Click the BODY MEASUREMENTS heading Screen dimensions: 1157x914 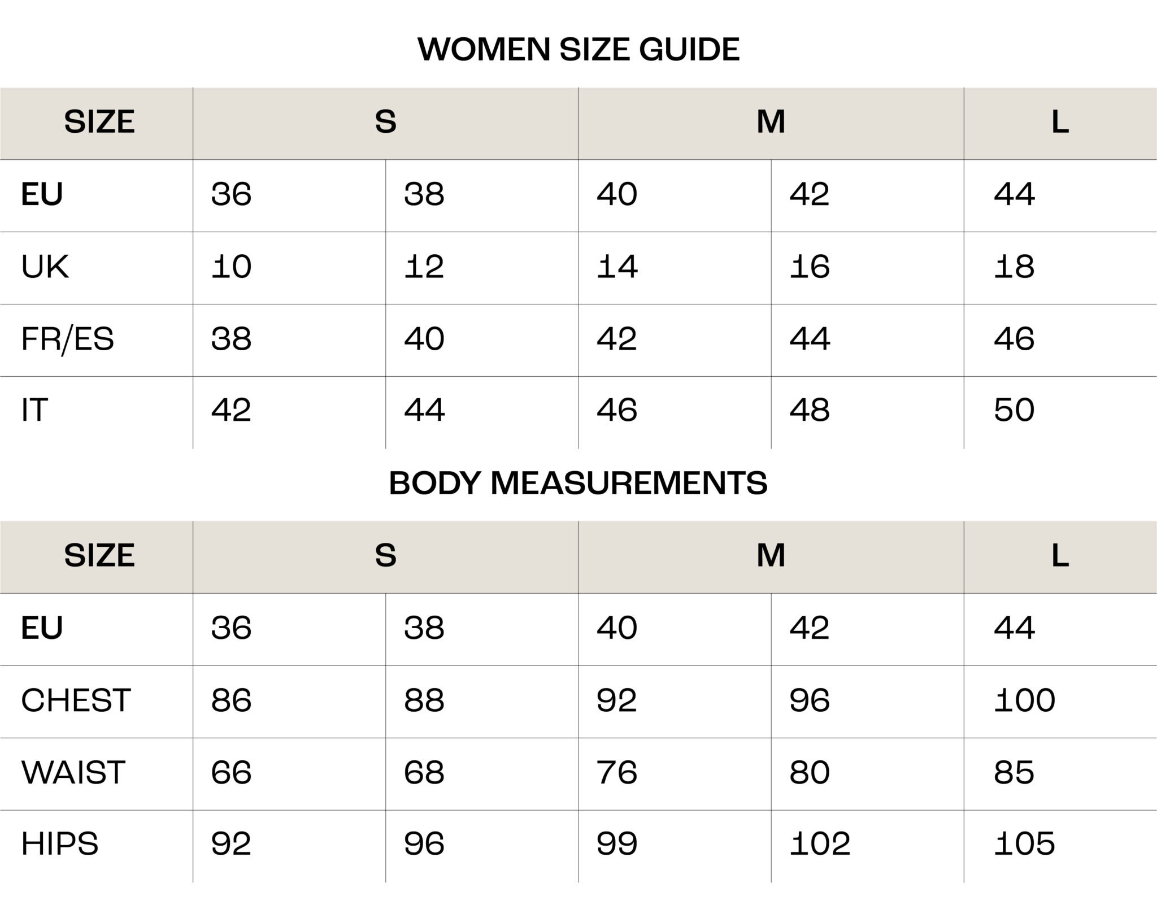coord(578,483)
